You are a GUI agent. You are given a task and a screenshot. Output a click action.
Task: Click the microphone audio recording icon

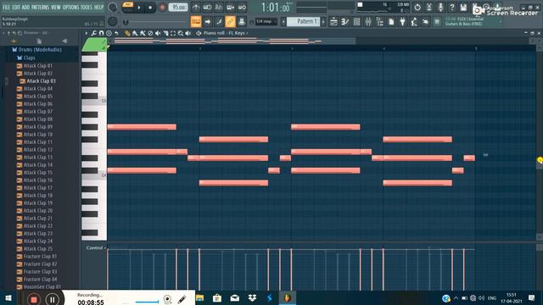point(440,7)
